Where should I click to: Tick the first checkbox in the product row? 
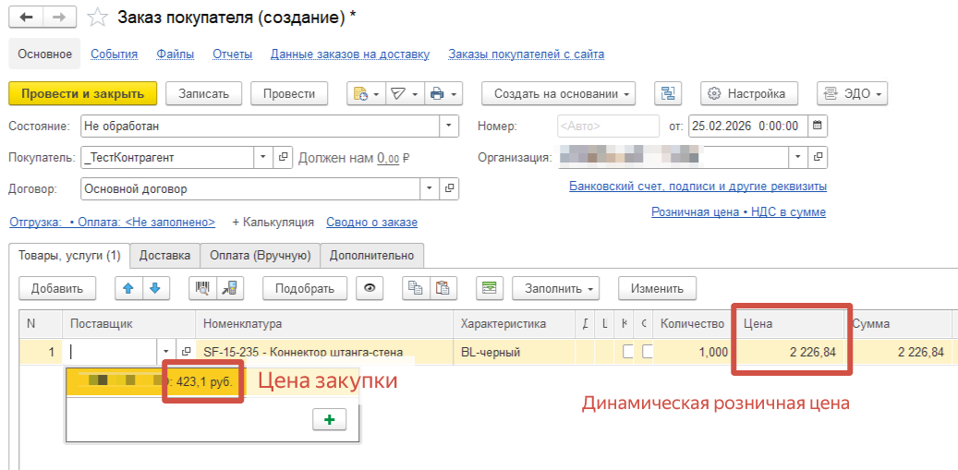click(x=628, y=352)
